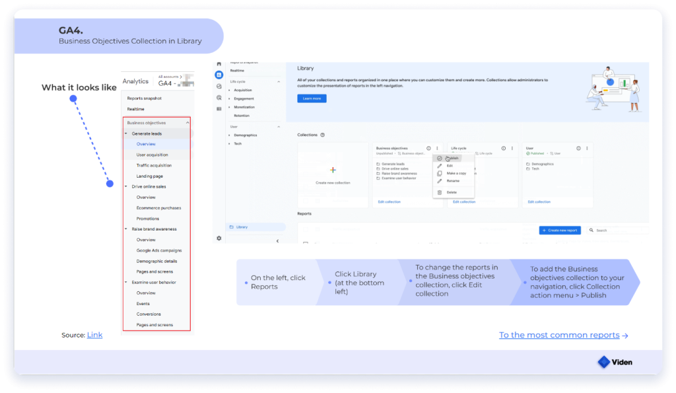
Task: Expand the Engagement topic
Action: point(229,99)
